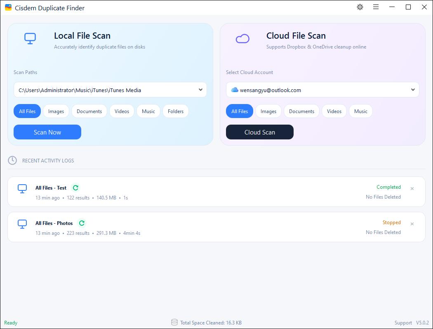This screenshot has width=433, height=329.
Task: Click 122 results in Test log
Action: click(x=78, y=198)
